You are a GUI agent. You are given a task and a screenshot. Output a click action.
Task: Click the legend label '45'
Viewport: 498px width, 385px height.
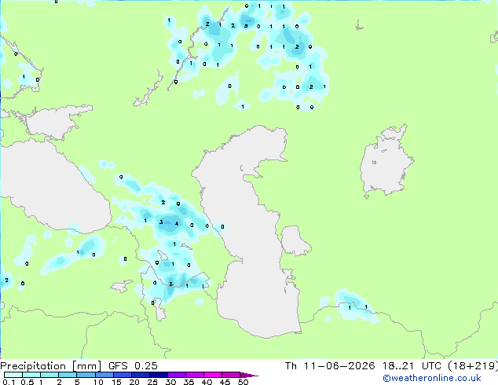click(x=225, y=382)
